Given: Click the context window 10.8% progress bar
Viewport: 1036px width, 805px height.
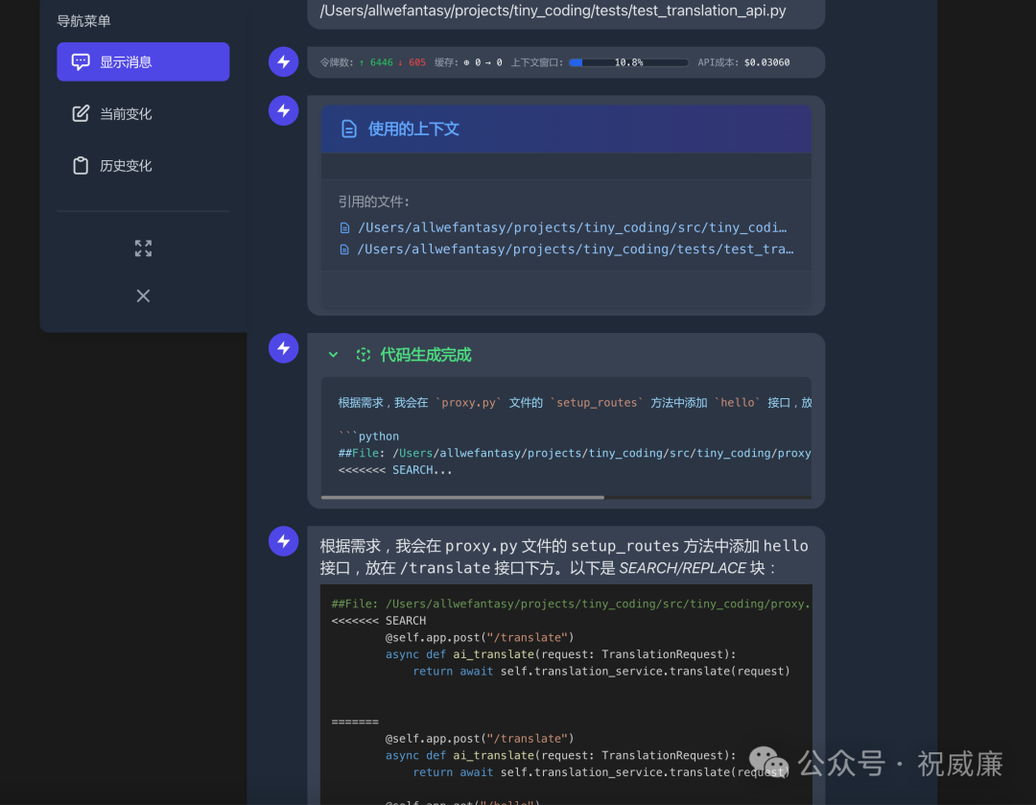Looking at the screenshot, I should pos(629,62).
